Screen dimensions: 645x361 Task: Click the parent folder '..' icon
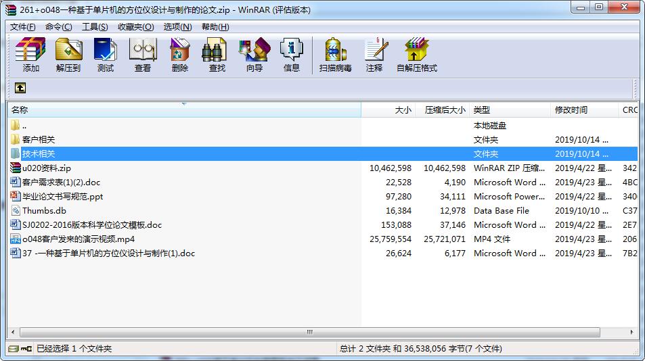(15, 125)
